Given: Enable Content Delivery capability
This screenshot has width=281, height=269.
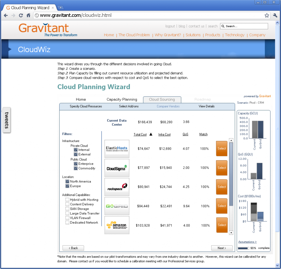Looking at the screenshot, I should 67,204.
